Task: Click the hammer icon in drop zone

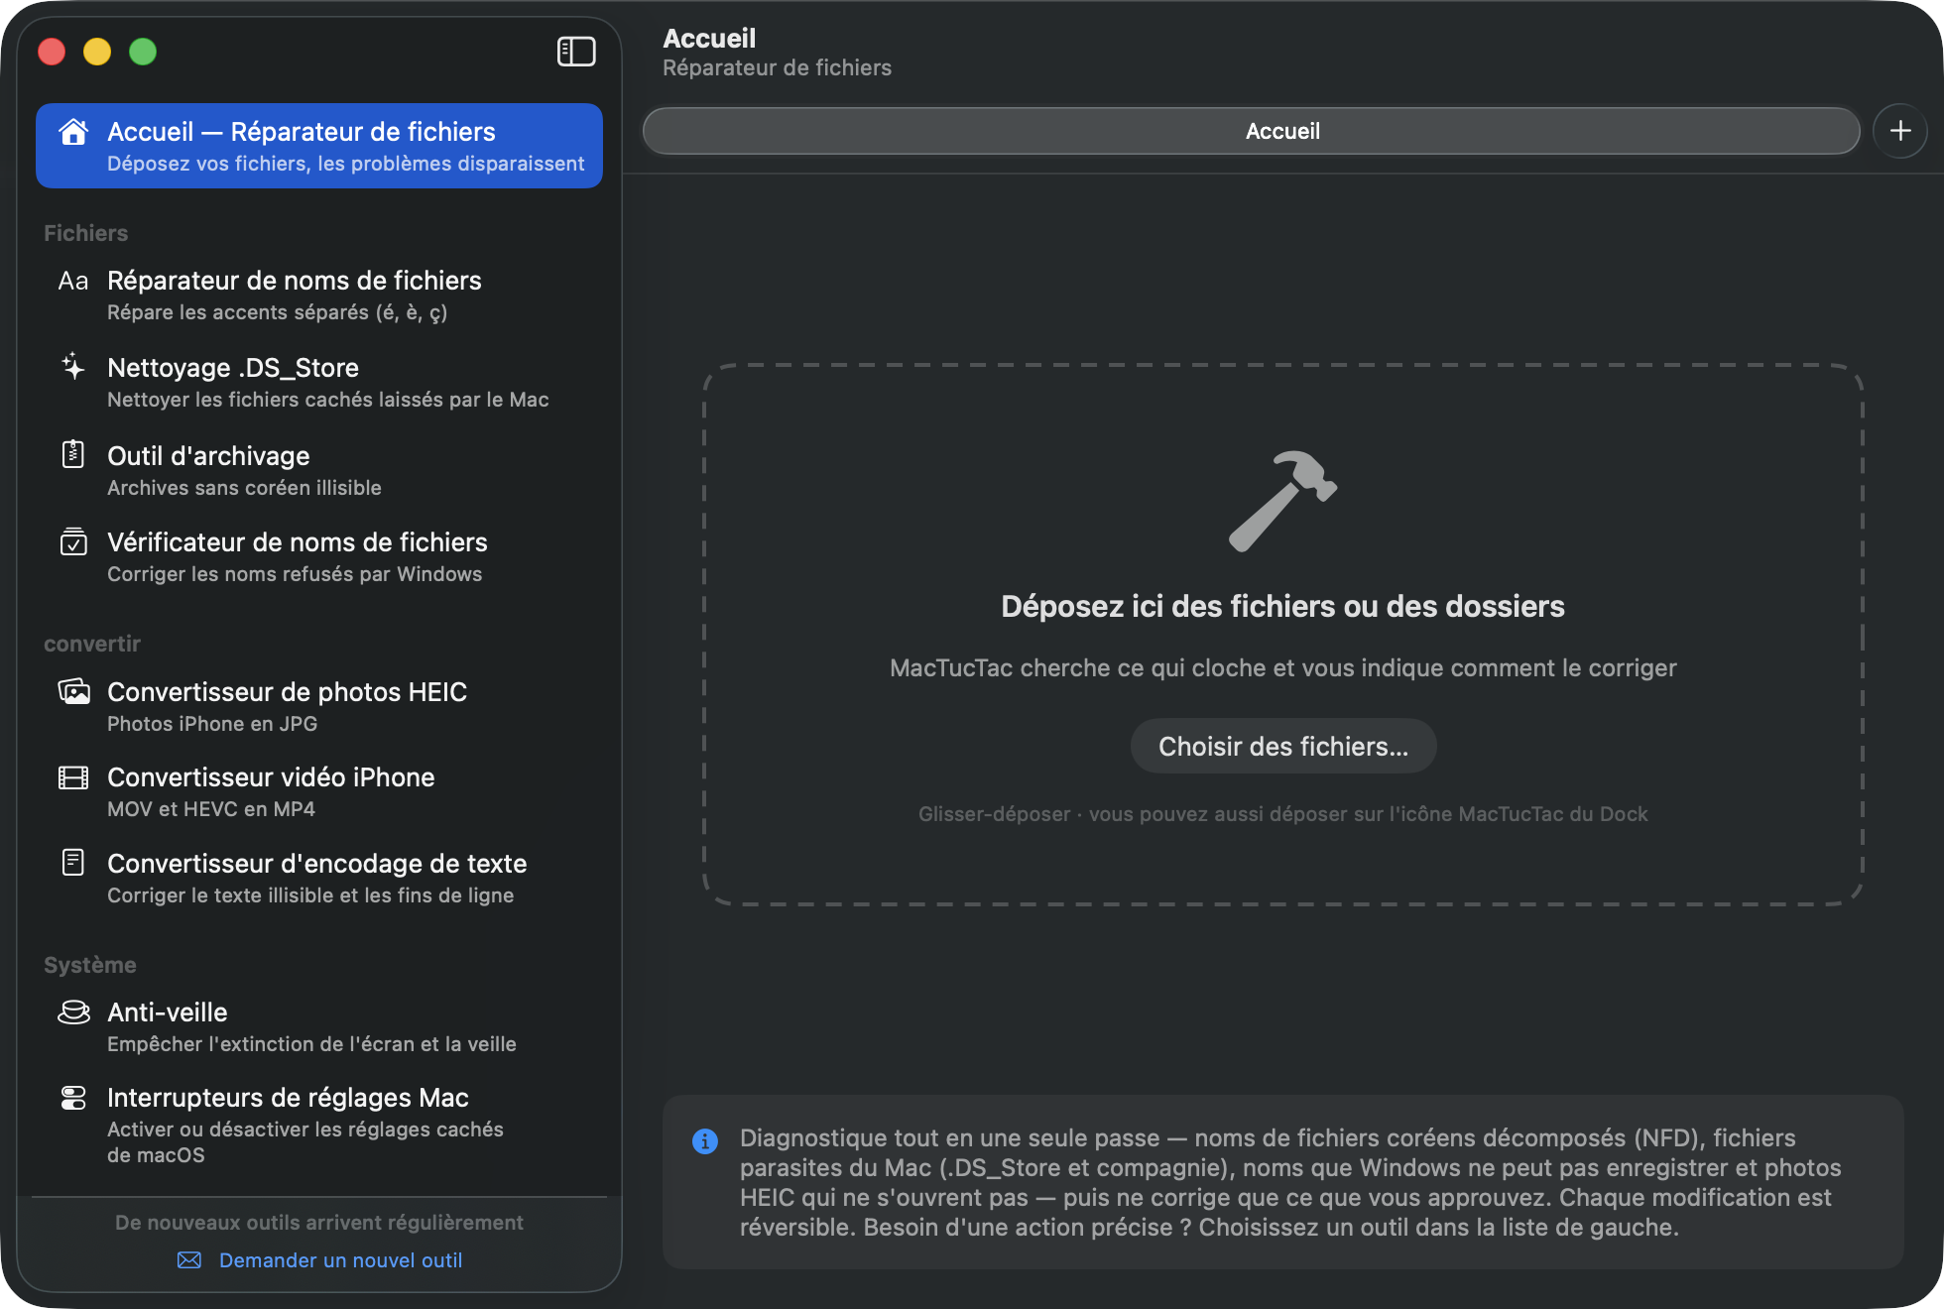Action: (x=1282, y=501)
